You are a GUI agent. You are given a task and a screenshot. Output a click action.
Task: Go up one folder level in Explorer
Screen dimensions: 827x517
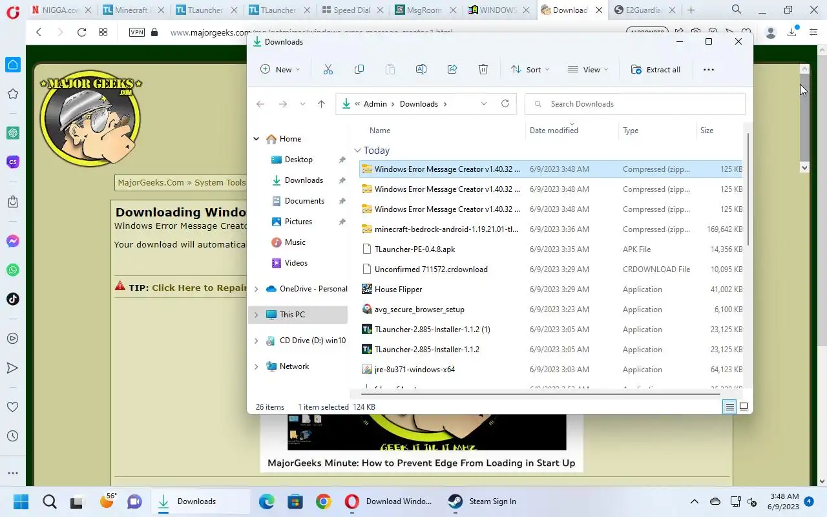coord(321,104)
